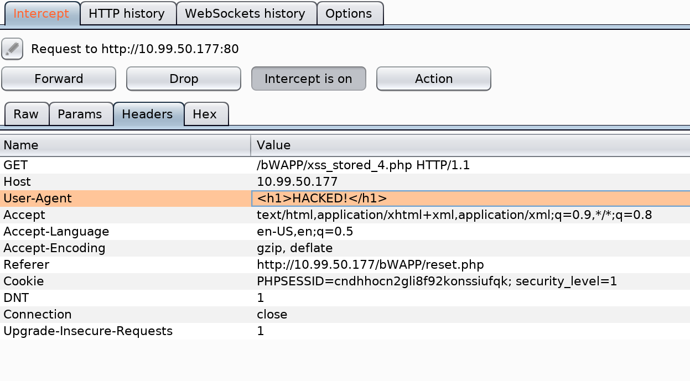Select the Referer reset.php URL value
The height and width of the screenshot is (381, 690).
(470, 264)
